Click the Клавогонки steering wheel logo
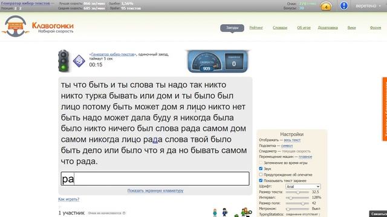The width and height of the screenshot is (387, 217). 15,26
